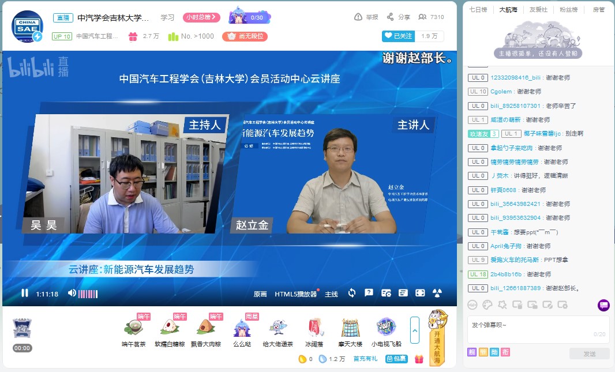Open the 主线 line selection dropdown
615x372 pixels.
coord(331,294)
